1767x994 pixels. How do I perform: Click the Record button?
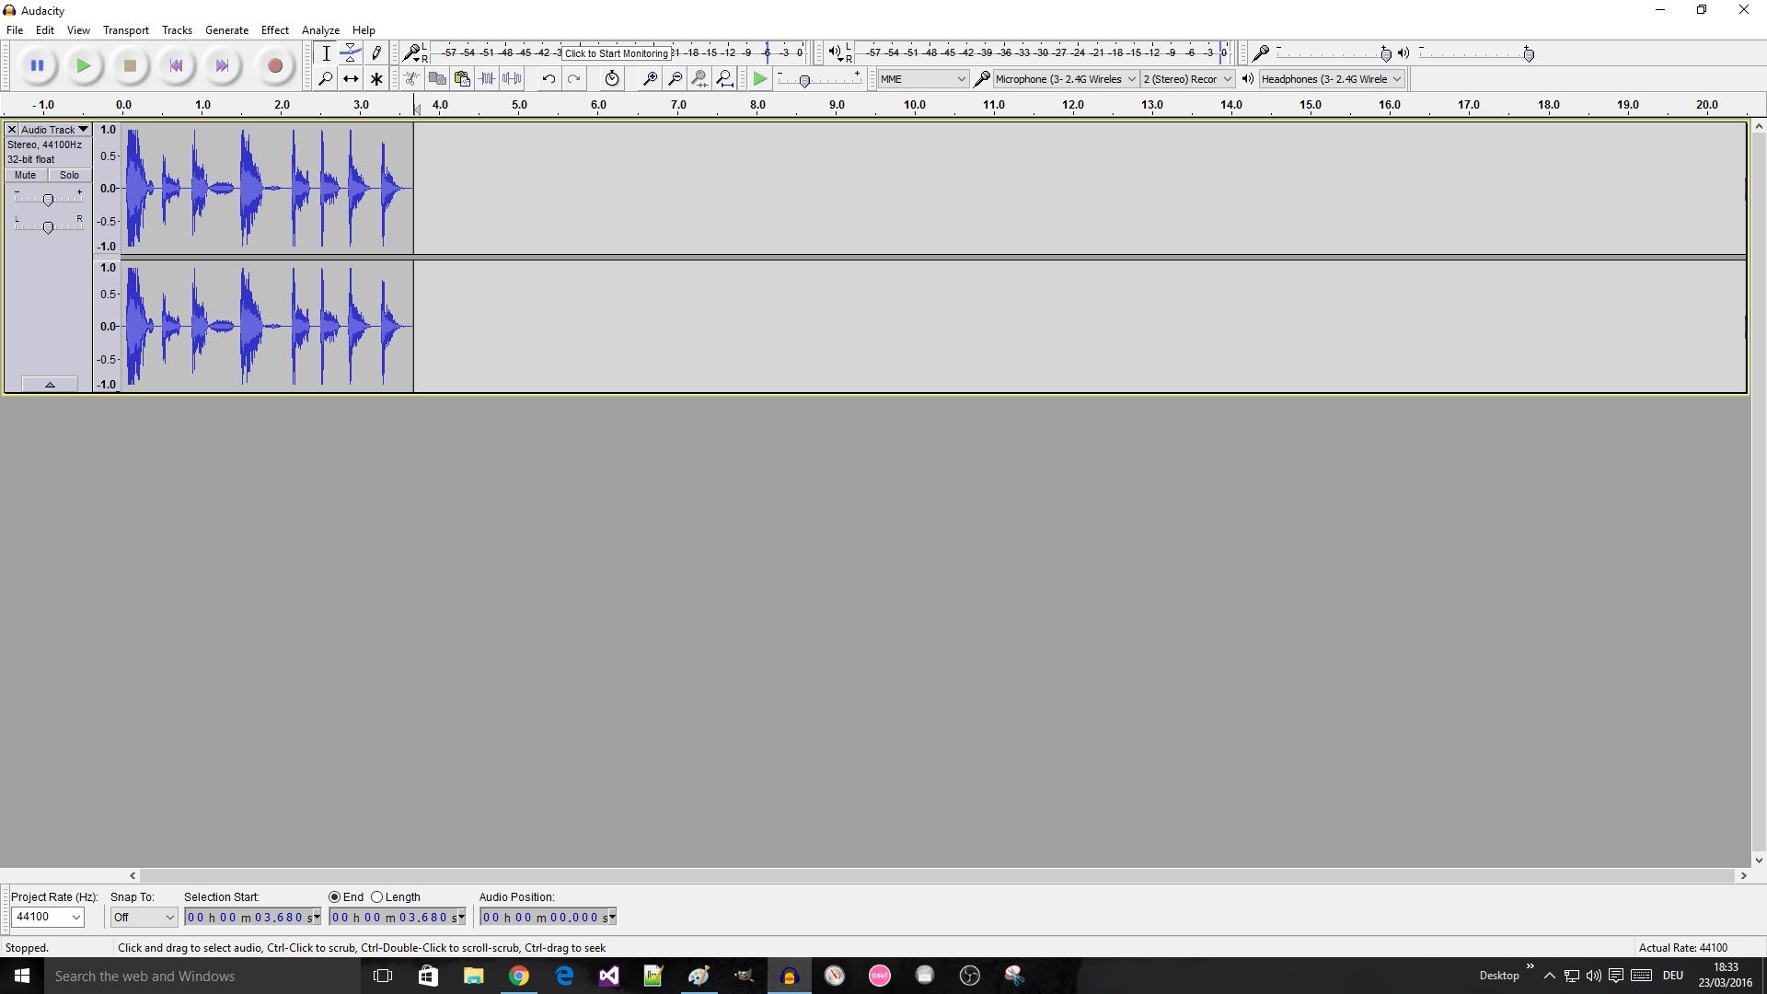(274, 65)
